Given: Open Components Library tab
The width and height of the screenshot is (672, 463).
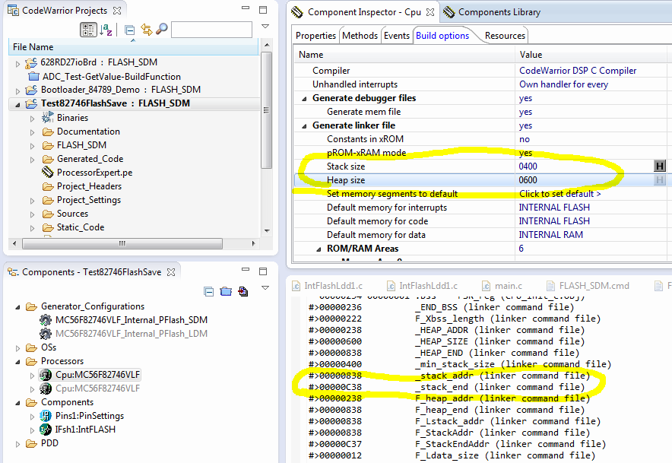Looking at the screenshot, I should click(x=492, y=12).
